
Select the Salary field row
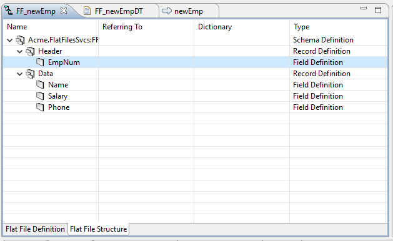194,96
